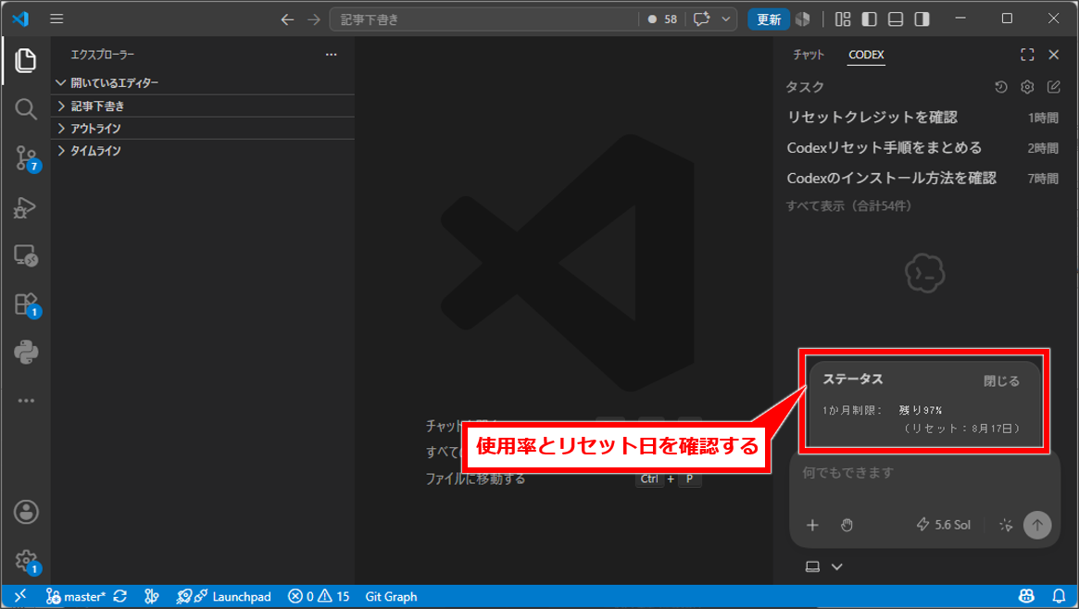Viewport: 1079px width, 609px height.
Task: Expand the アウトライン section
Action: click(x=203, y=129)
